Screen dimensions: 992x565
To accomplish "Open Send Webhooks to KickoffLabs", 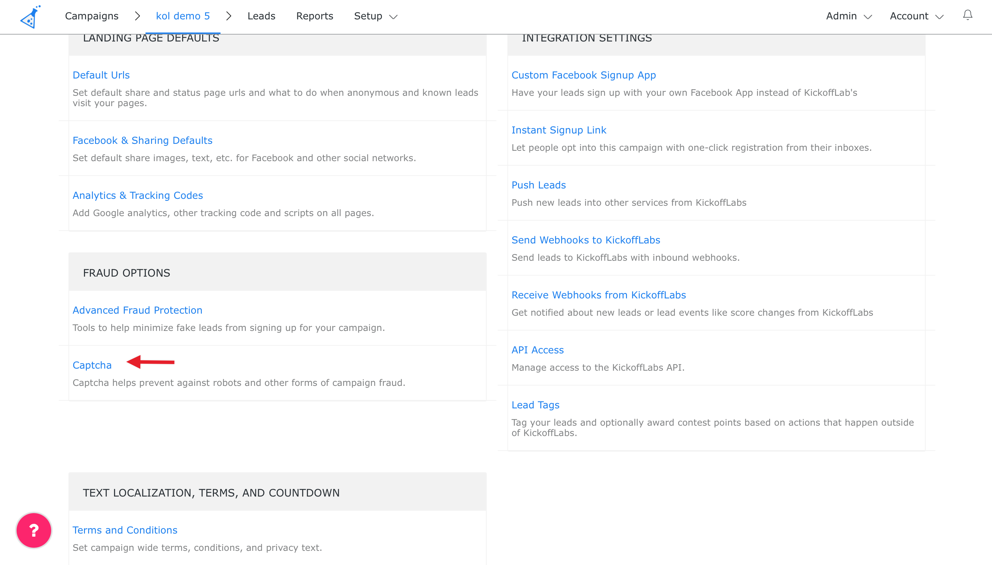I will (586, 240).
